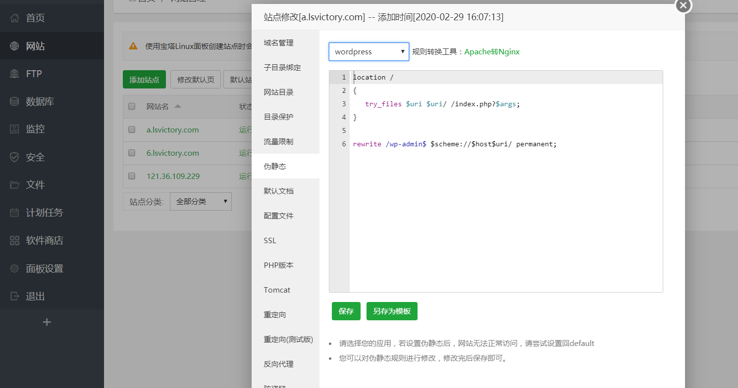Open 子目录绑定 tab
The image size is (738, 388).
coord(285,68)
